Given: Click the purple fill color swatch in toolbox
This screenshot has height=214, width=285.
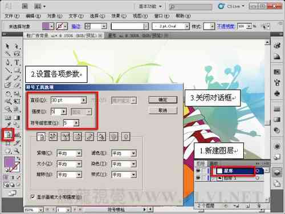Looking at the screenshot, I should coord(9,162).
